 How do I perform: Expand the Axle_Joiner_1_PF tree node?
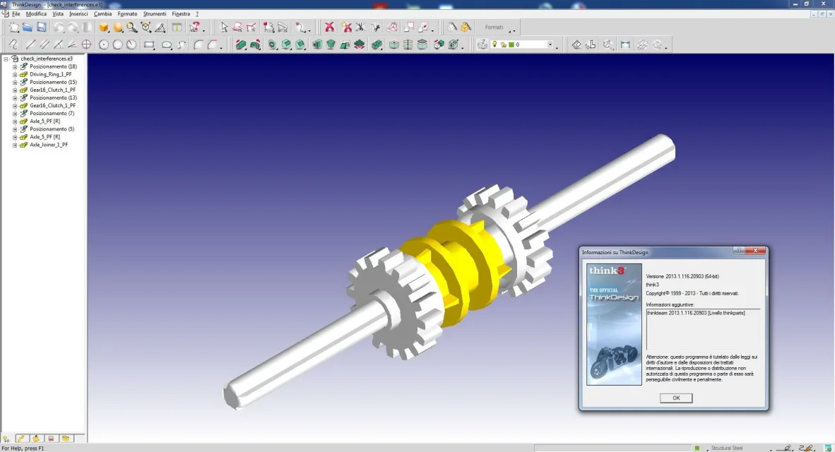pyautogui.click(x=15, y=145)
